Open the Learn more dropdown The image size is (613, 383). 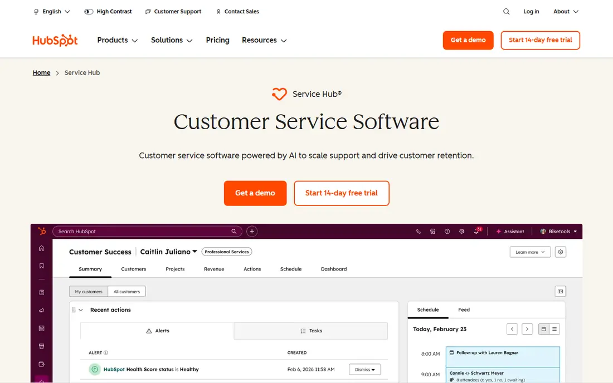530,252
